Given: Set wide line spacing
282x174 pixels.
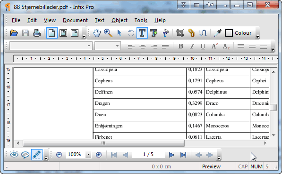Looking at the screenshot, I should (x=264, y=46).
